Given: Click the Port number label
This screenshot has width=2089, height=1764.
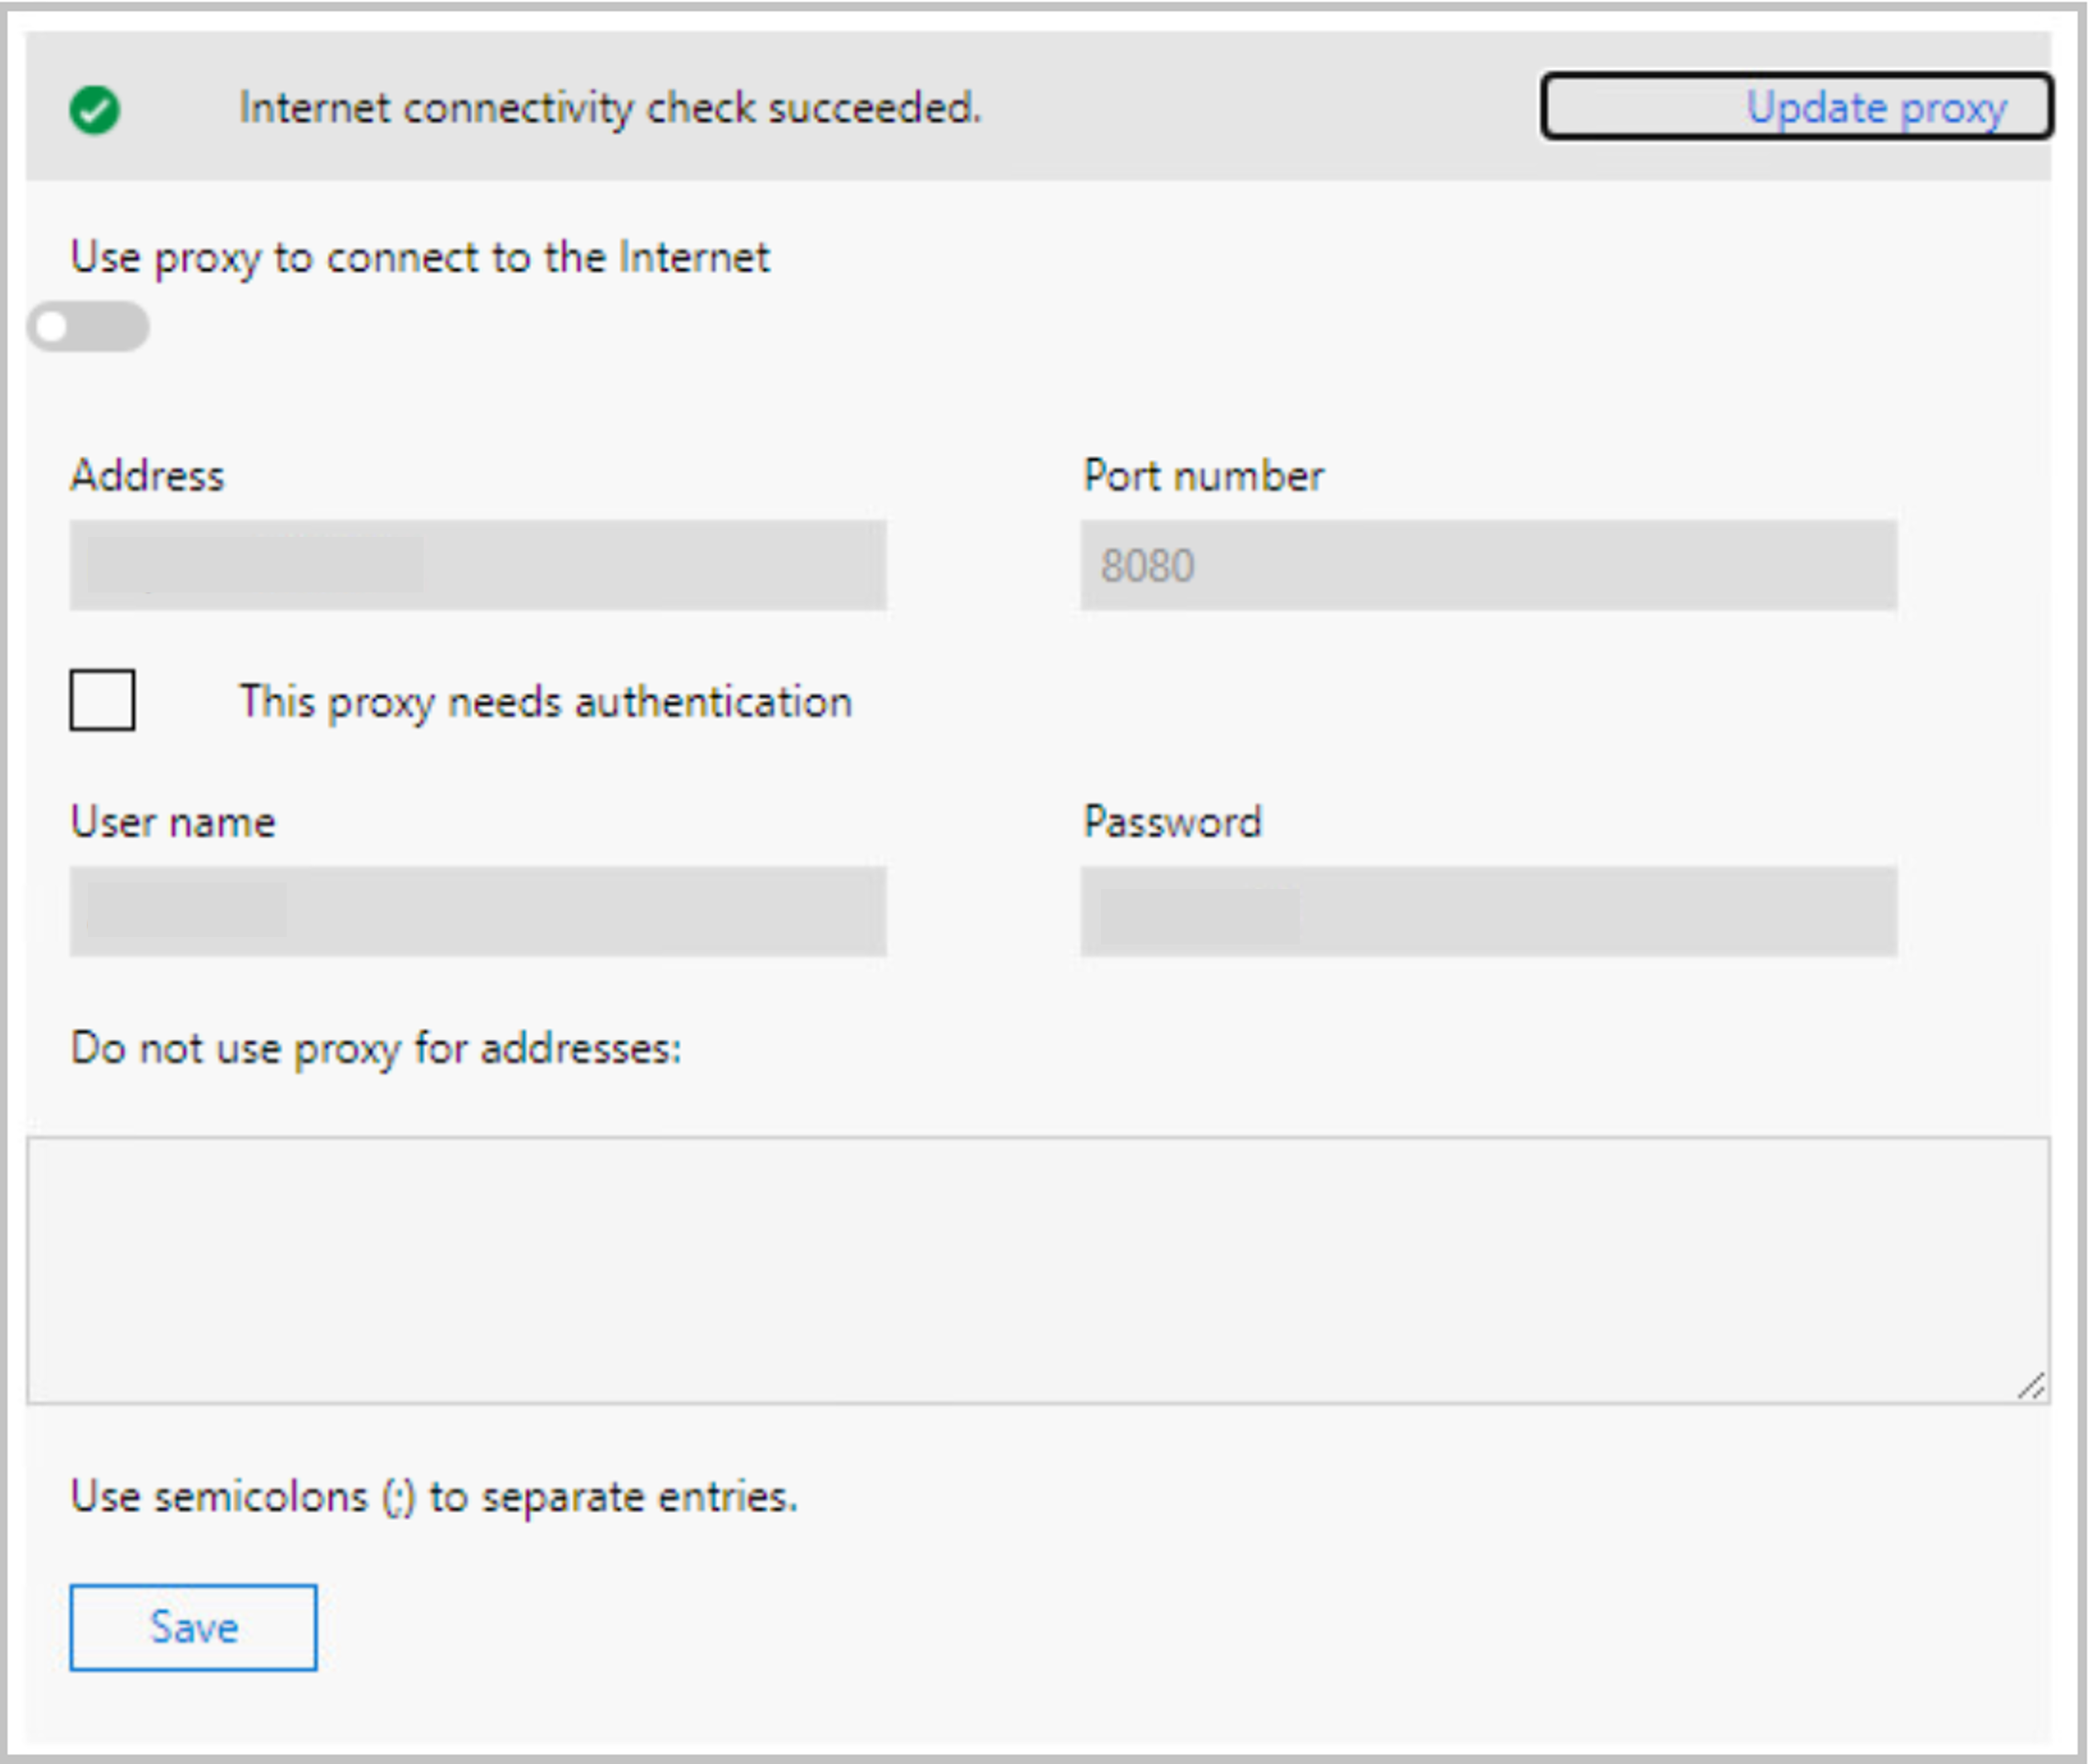Looking at the screenshot, I should (1204, 476).
